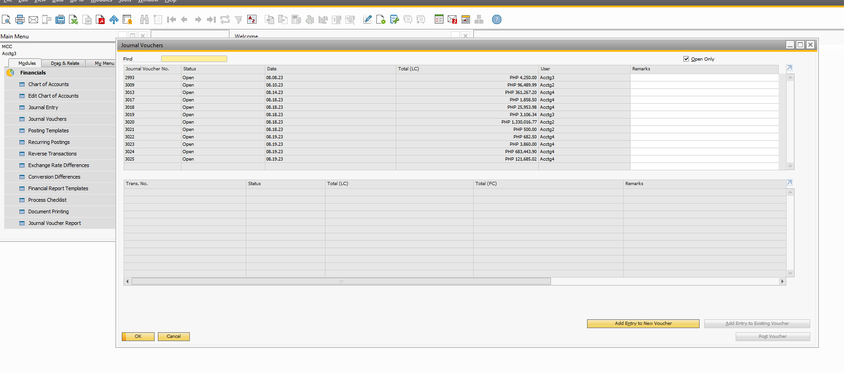Open the Calendar icon in toolbar
The height and width of the screenshot is (373, 844).
point(466,19)
